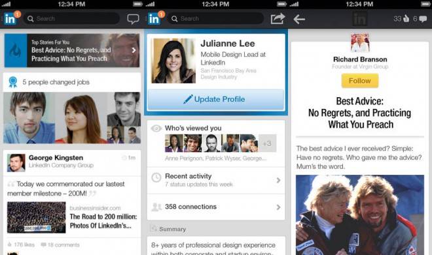
Task: Tap Richard Branson's name
Action: point(360,59)
